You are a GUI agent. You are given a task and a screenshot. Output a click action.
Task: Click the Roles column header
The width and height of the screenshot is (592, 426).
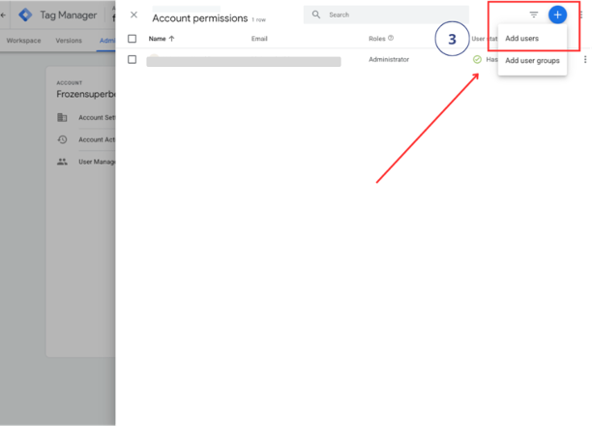[377, 39]
